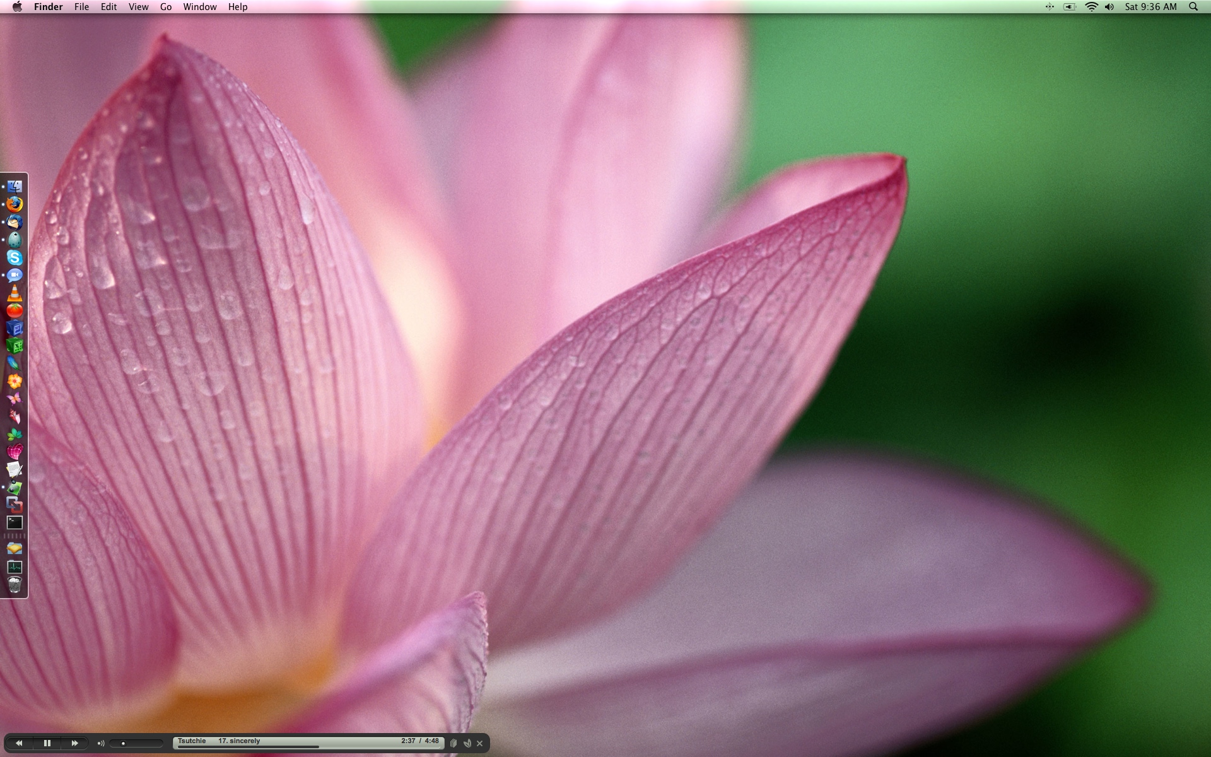This screenshot has width=1211, height=757.
Task: Open Spotlight search
Action: coord(1193,7)
